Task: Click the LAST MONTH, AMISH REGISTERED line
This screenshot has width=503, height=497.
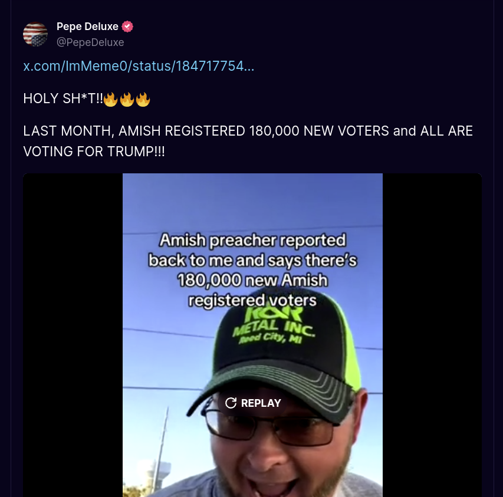Action: tap(248, 131)
